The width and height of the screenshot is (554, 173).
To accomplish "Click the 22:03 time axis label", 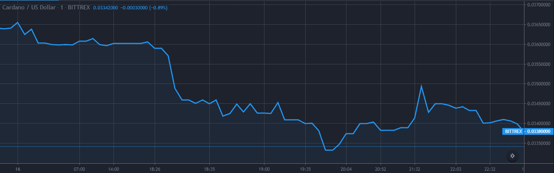I will point(456,169).
